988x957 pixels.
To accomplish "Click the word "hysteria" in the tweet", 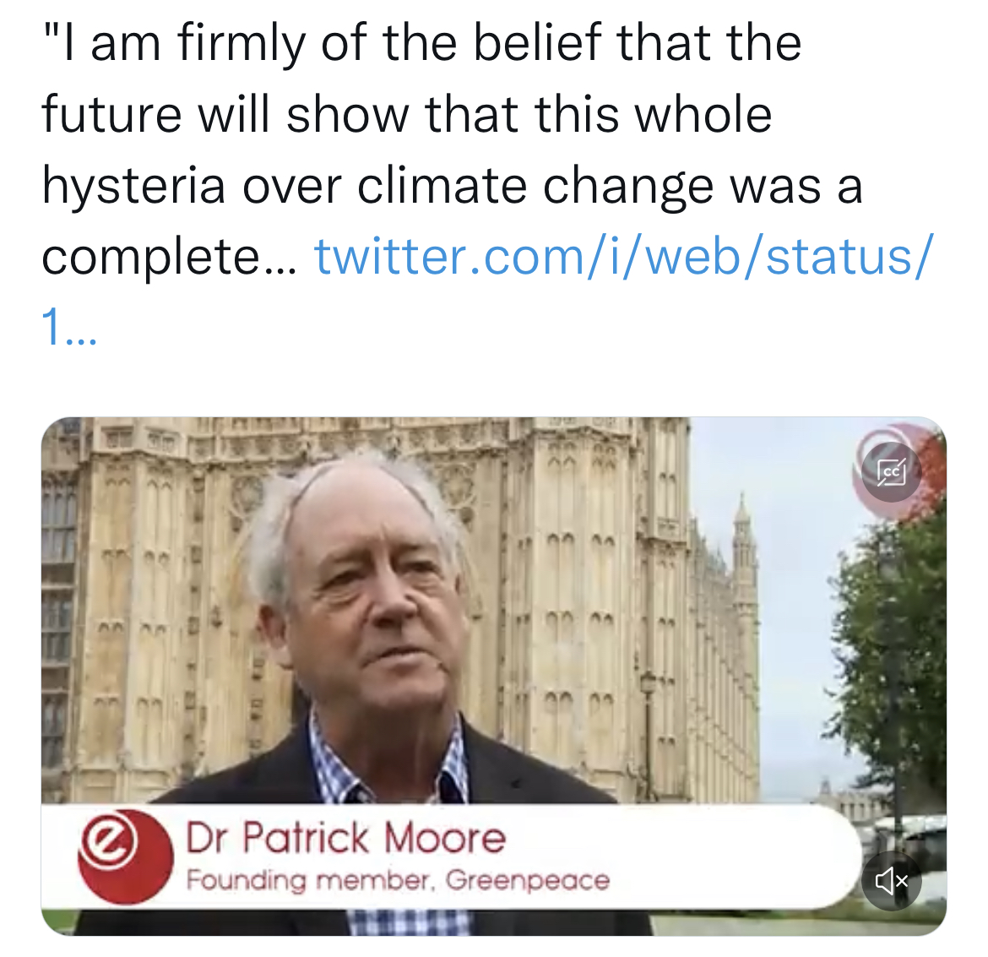I will (133, 186).
